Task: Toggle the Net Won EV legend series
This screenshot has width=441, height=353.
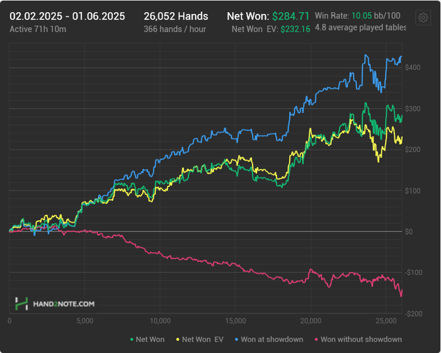Action: [x=200, y=340]
